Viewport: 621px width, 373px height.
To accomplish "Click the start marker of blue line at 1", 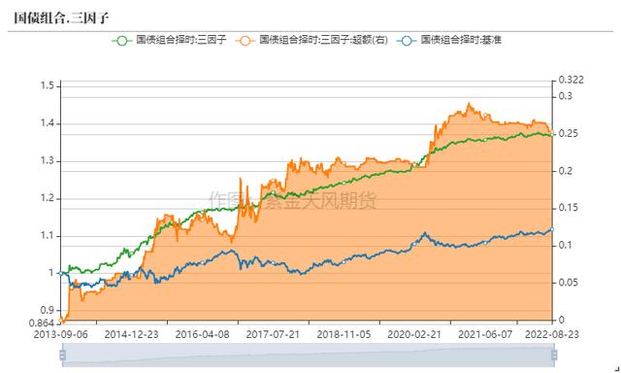I will point(60,273).
